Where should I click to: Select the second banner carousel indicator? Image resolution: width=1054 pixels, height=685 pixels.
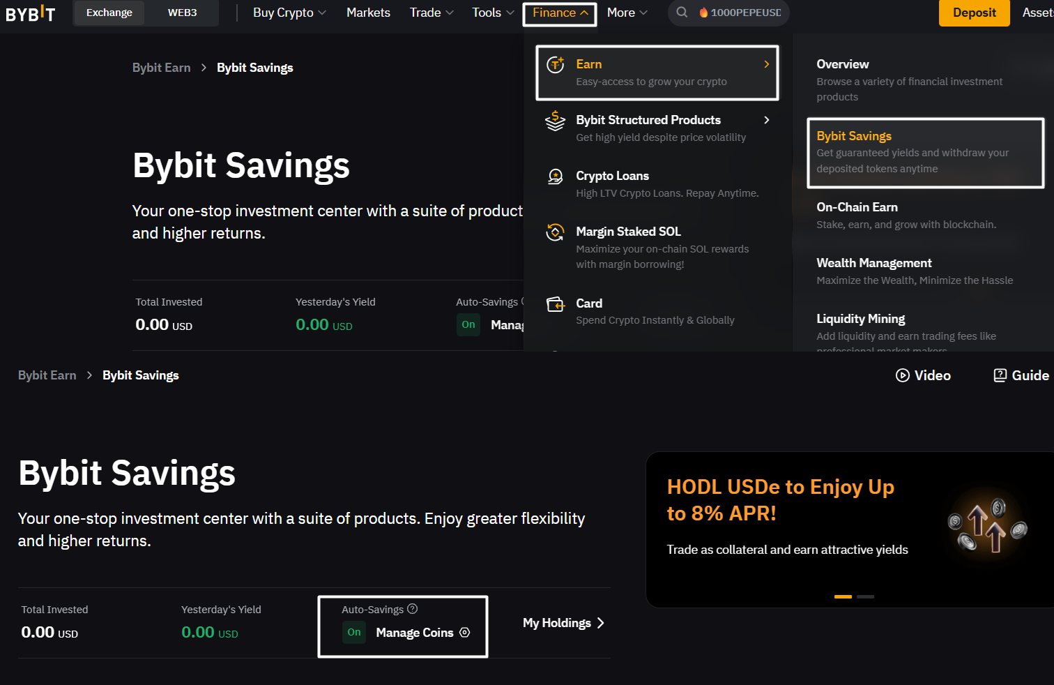pos(865,596)
